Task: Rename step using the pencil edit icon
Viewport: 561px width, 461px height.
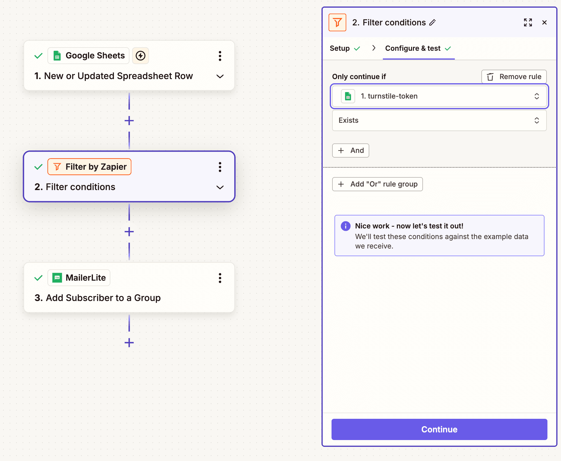Action: click(x=432, y=22)
